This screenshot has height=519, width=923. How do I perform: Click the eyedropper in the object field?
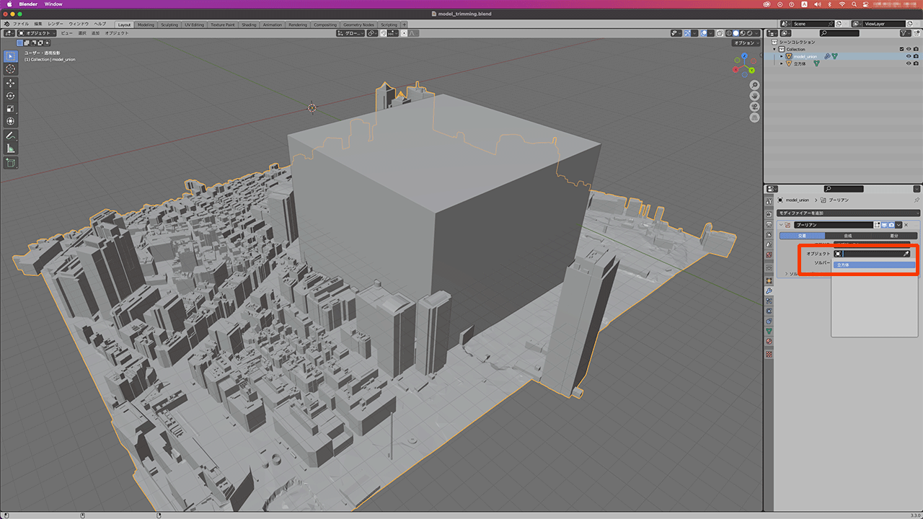pos(906,254)
